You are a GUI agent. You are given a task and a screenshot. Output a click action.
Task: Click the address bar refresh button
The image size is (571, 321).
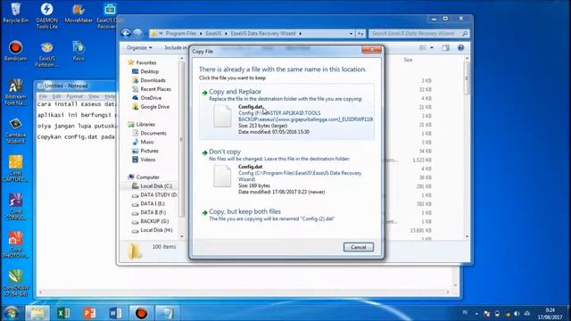pos(360,34)
